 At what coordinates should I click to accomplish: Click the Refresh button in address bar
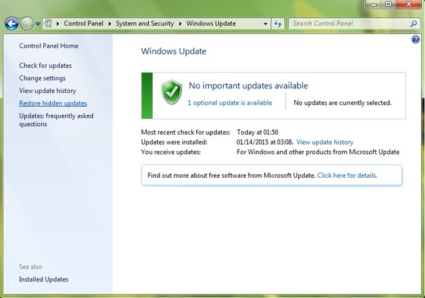tap(278, 24)
